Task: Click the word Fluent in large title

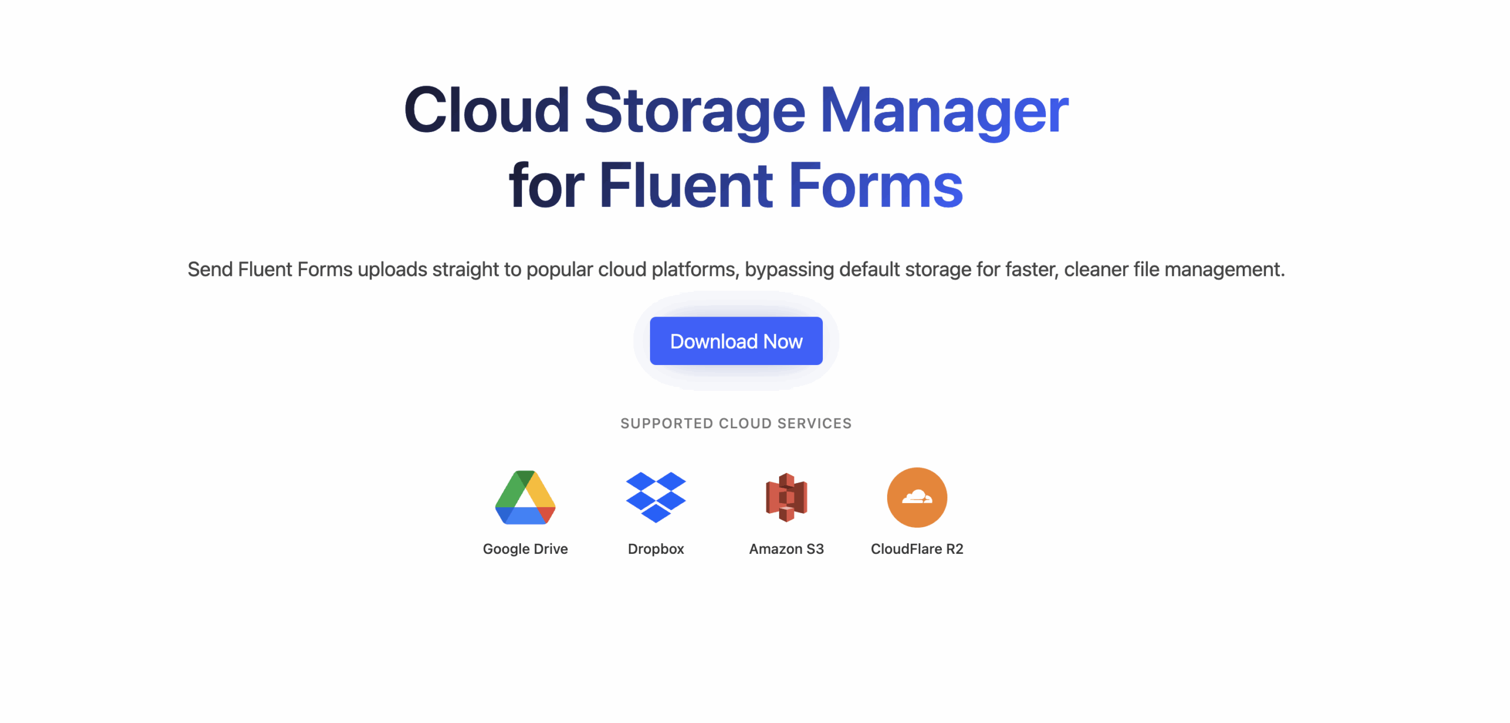Action: (x=685, y=186)
